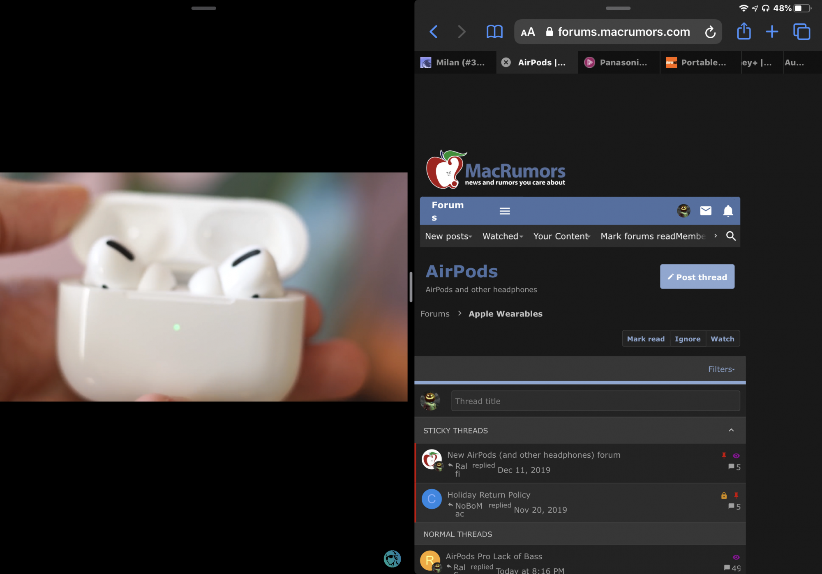The height and width of the screenshot is (574, 822).
Task: Open the Watched dropdown
Action: [503, 236]
